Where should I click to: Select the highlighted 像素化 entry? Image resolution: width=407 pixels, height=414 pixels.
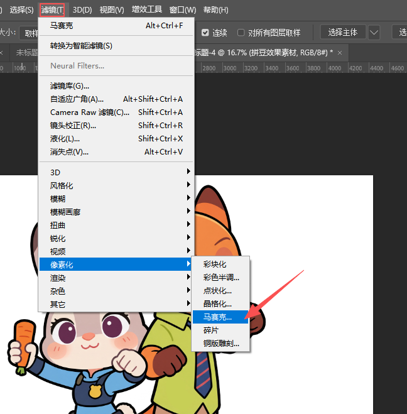click(x=116, y=264)
